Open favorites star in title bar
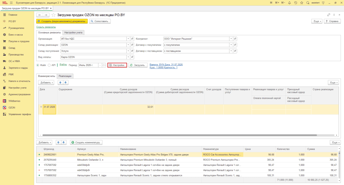344x185 pixels. 302,3
